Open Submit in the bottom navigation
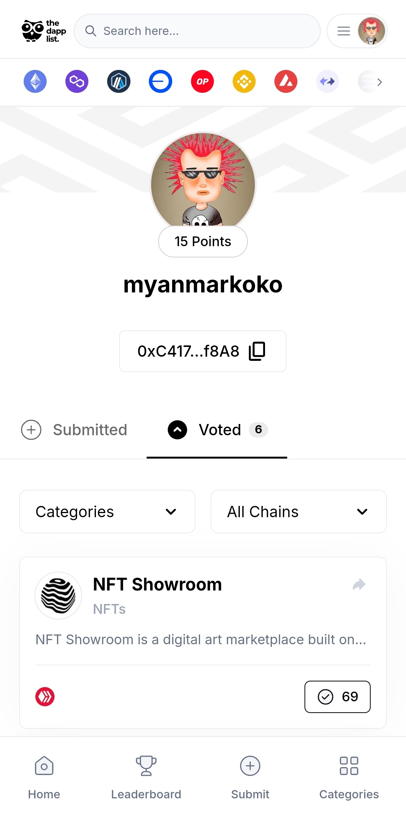The height and width of the screenshot is (813, 406). pos(250,778)
